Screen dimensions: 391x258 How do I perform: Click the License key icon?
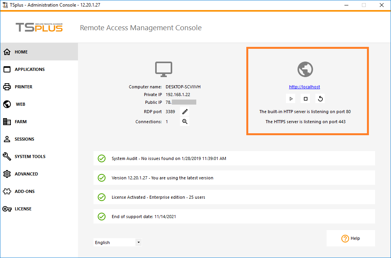click(7, 209)
